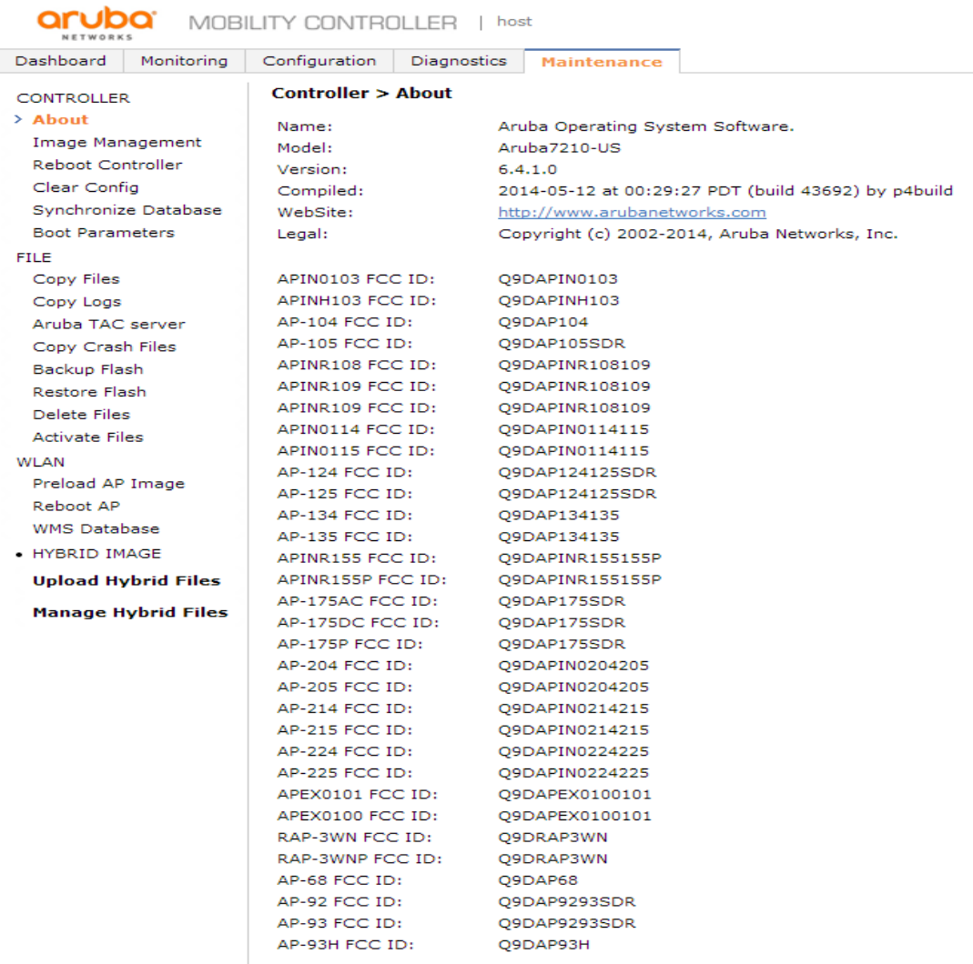Select Copy Logs
This screenshot has width=973, height=964.
point(77,302)
